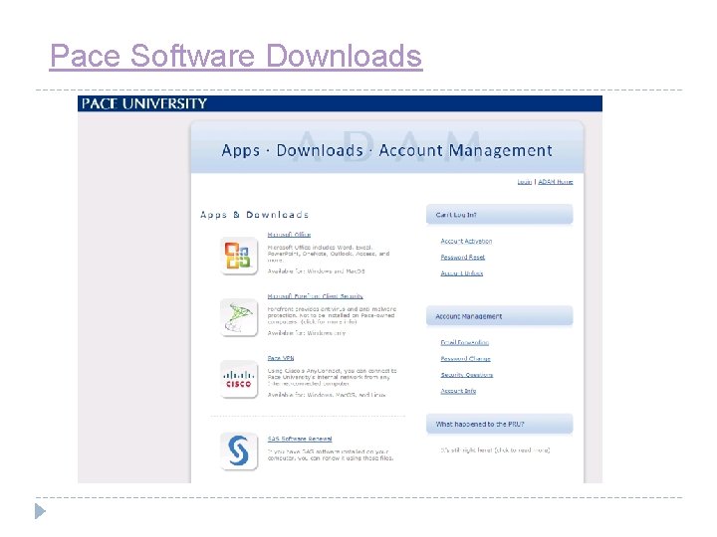Open the Password Change link
Image resolution: width=717 pixels, height=537 pixels.
pos(465,359)
